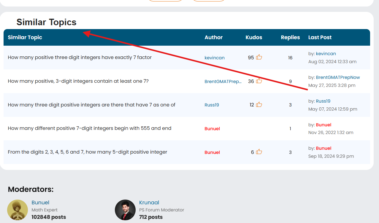
Task: Click the Last Post column header
Action: click(320, 37)
